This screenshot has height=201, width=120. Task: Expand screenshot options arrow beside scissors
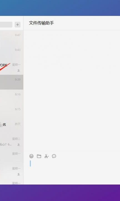(x=48, y=157)
